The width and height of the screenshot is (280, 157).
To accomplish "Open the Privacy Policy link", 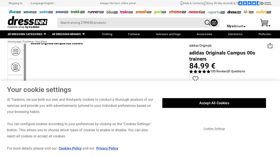I will tap(107, 148).
